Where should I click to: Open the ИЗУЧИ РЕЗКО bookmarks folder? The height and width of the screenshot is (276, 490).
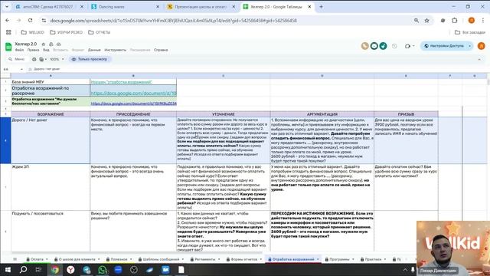(x=67, y=32)
